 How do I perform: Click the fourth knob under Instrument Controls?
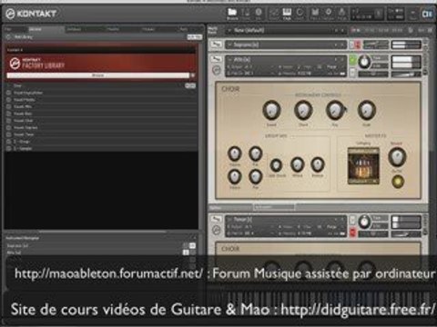(x=367, y=110)
